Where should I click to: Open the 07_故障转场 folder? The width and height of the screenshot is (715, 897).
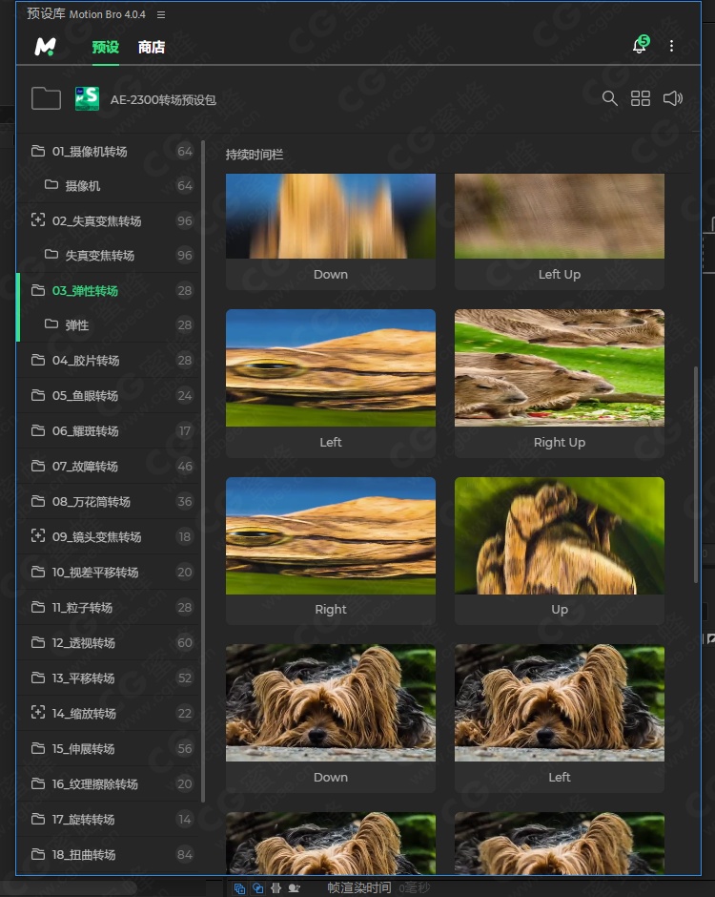click(x=109, y=467)
